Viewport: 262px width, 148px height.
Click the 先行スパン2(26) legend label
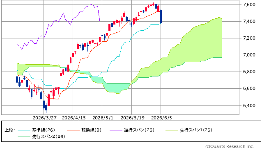click(48, 137)
